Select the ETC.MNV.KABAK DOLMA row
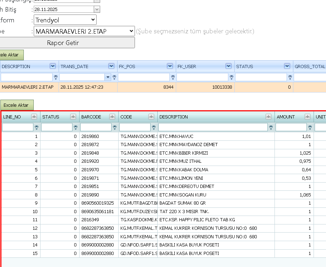The width and height of the screenshot is (326, 267). (164, 170)
